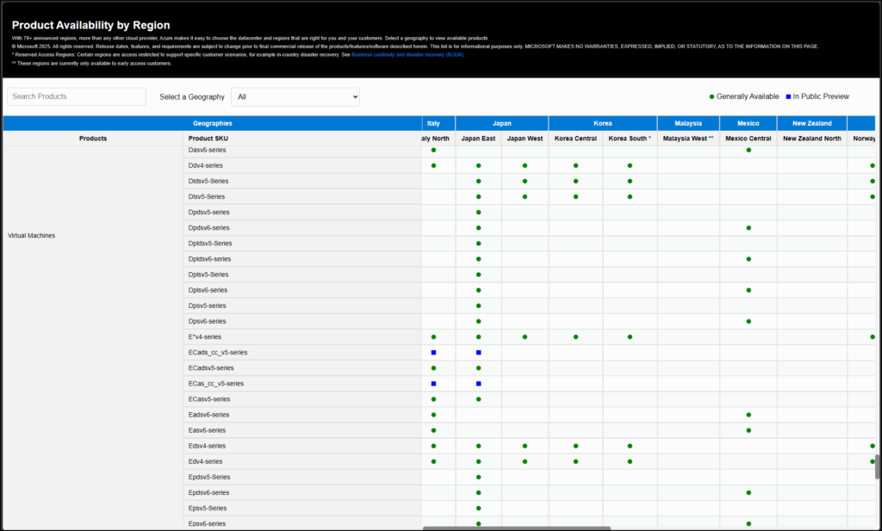882x531 pixels.
Task: Open the Select a Geography dropdown
Action: coord(295,96)
